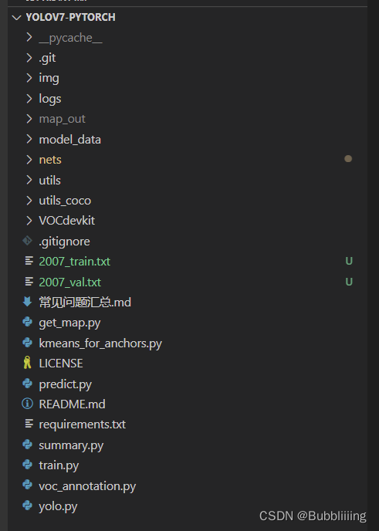Click the info icon beside README.md

28,404
